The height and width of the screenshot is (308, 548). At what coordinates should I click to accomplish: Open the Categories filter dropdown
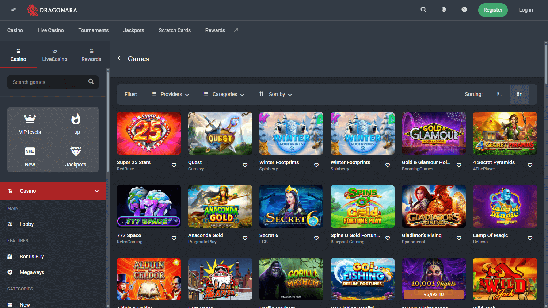coord(224,94)
